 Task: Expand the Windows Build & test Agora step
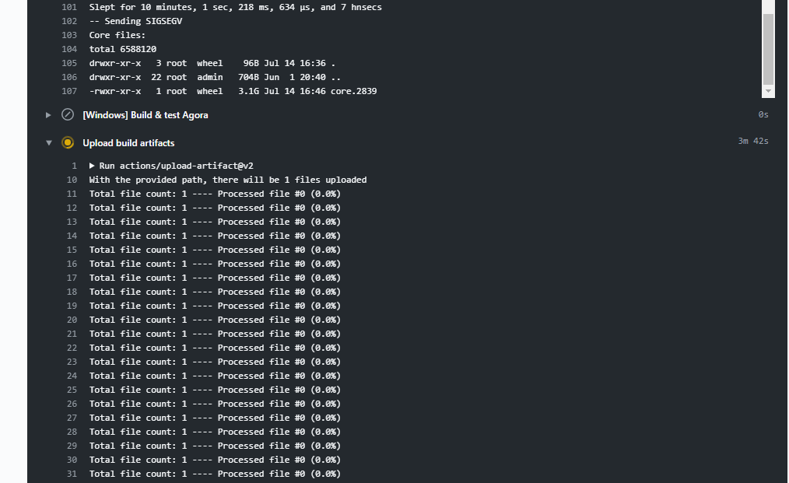48,114
